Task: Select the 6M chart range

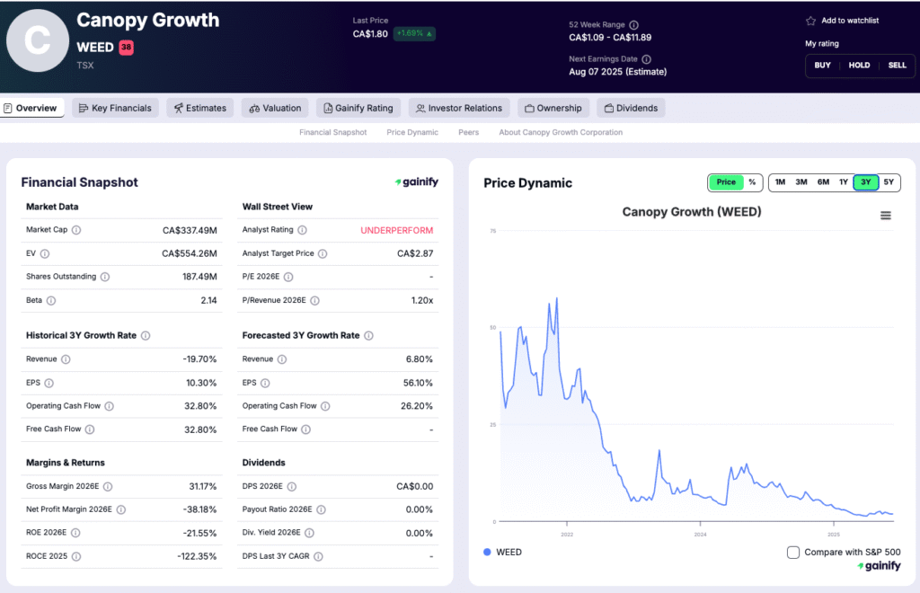Action: point(823,182)
